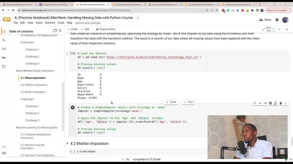
Task: Open the Runtime menu
Action: (50, 23)
